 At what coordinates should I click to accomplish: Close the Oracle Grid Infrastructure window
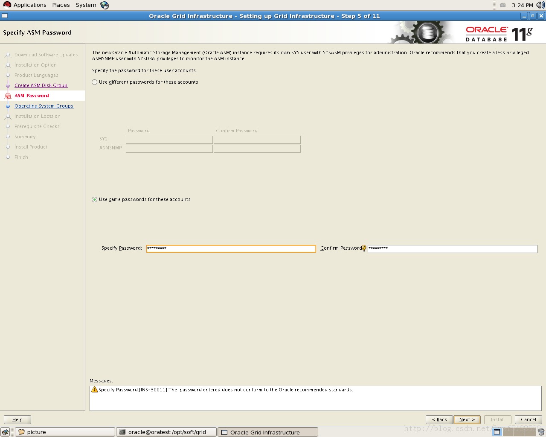541,16
